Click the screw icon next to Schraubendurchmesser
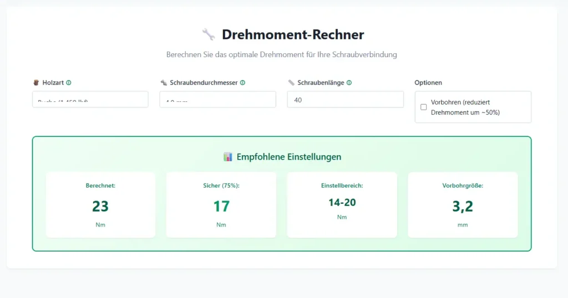The height and width of the screenshot is (298, 568). pos(164,83)
